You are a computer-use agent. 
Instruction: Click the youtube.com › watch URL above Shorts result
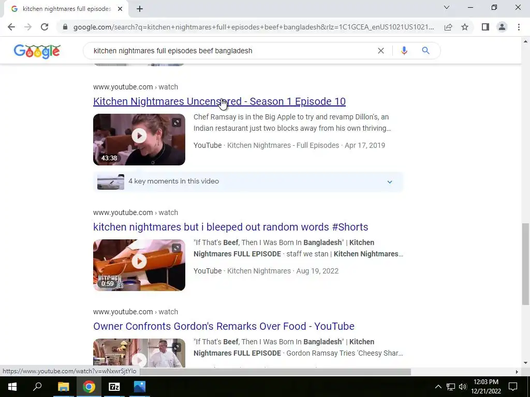click(x=136, y=212)
